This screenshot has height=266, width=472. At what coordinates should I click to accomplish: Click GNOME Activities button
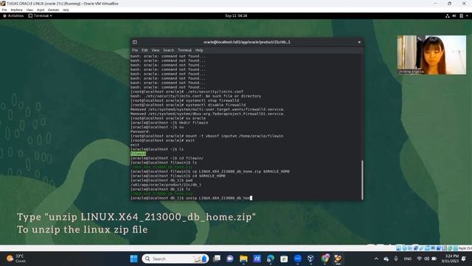coord(13,16)
